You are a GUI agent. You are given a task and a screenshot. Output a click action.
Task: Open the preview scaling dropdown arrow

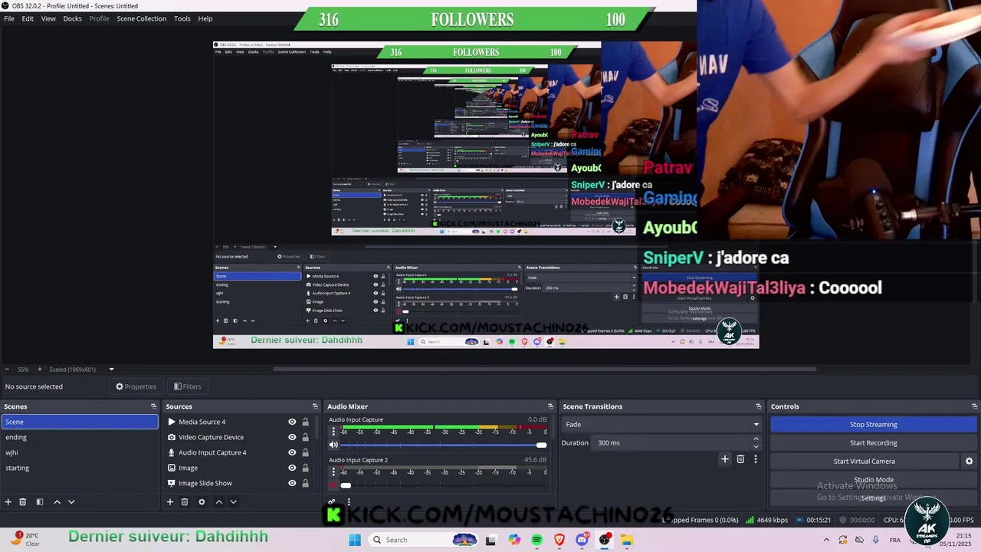[x=111, y=370]
